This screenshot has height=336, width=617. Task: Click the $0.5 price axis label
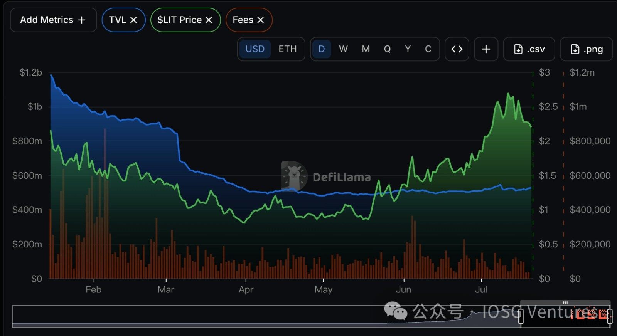pyautogui.click(x=548, y=244)
